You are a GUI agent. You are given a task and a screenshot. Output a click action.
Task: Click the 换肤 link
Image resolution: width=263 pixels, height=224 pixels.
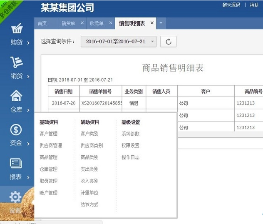coord(254,5)
